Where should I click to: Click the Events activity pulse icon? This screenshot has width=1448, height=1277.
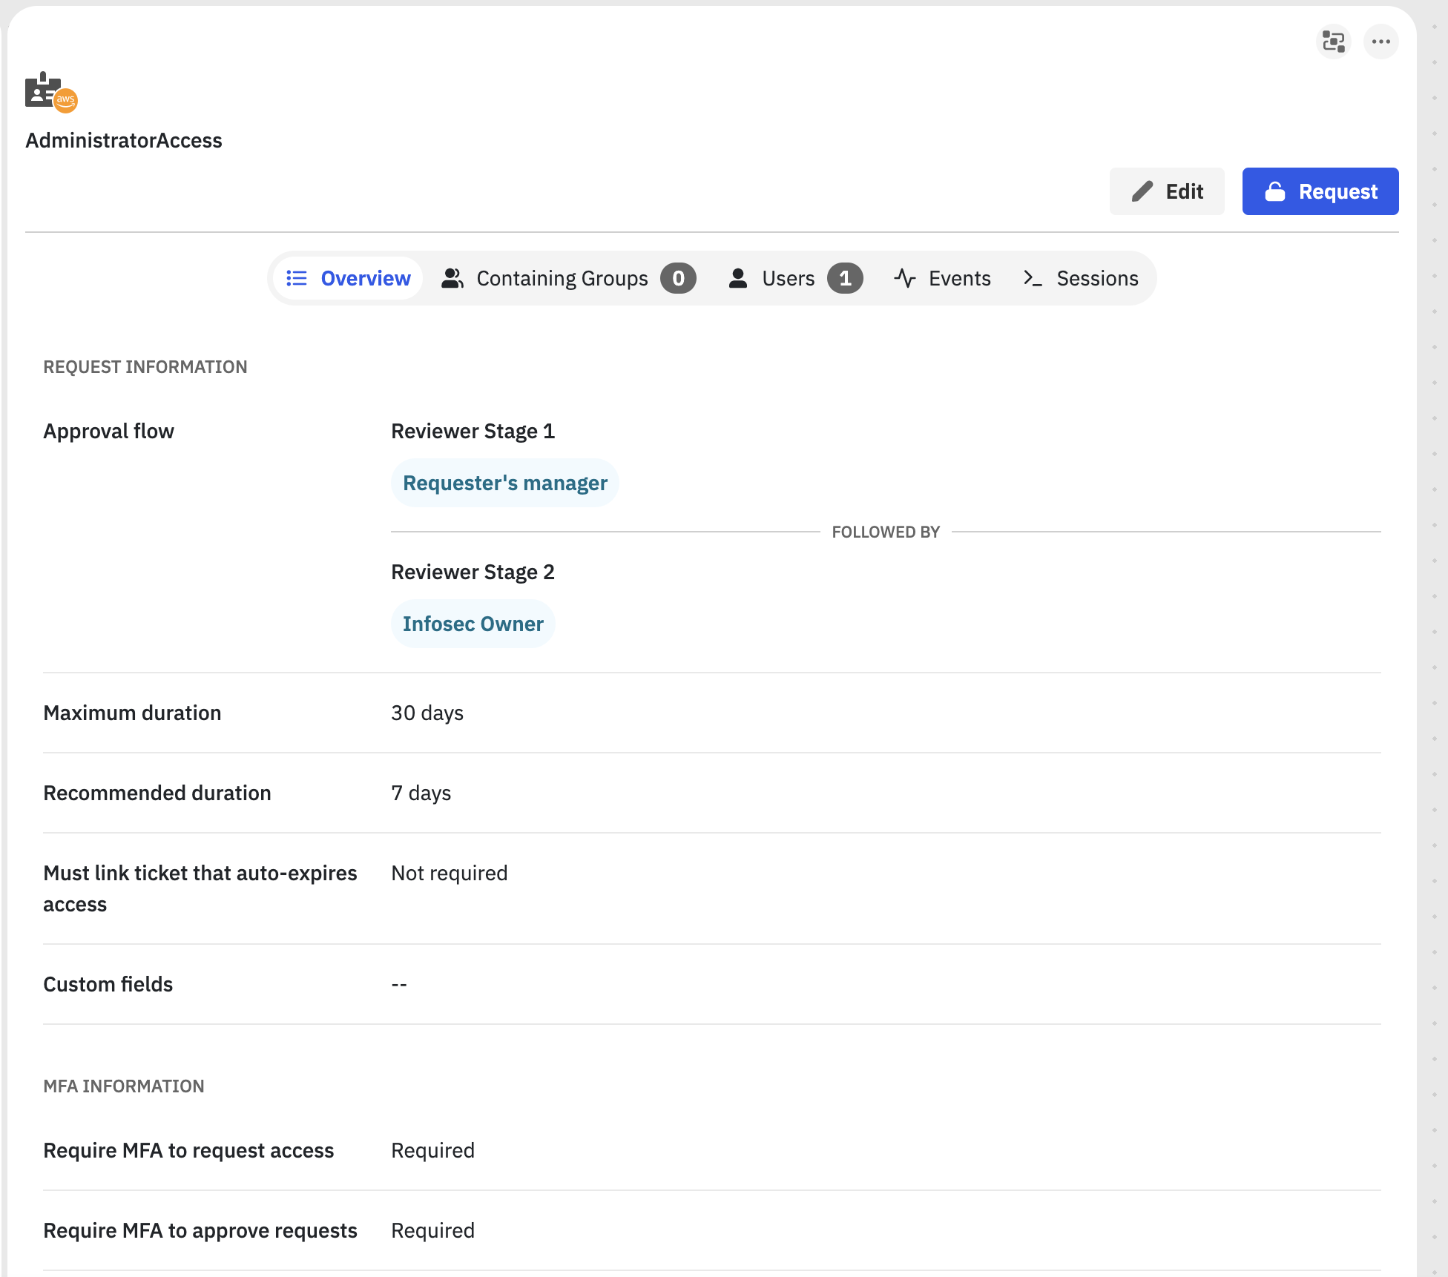904,278
